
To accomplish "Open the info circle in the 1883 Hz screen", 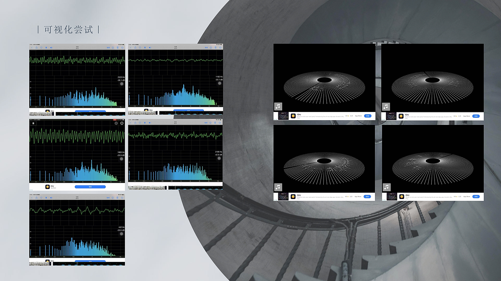I will click(122, 123).
